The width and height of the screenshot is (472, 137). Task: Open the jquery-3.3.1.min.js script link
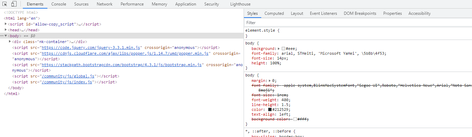pyautogui.click(x=91, y=48)
